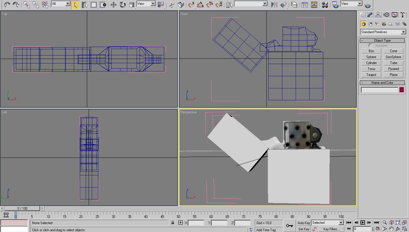Enable the AutoGrid checkbox

click(370, 46)
